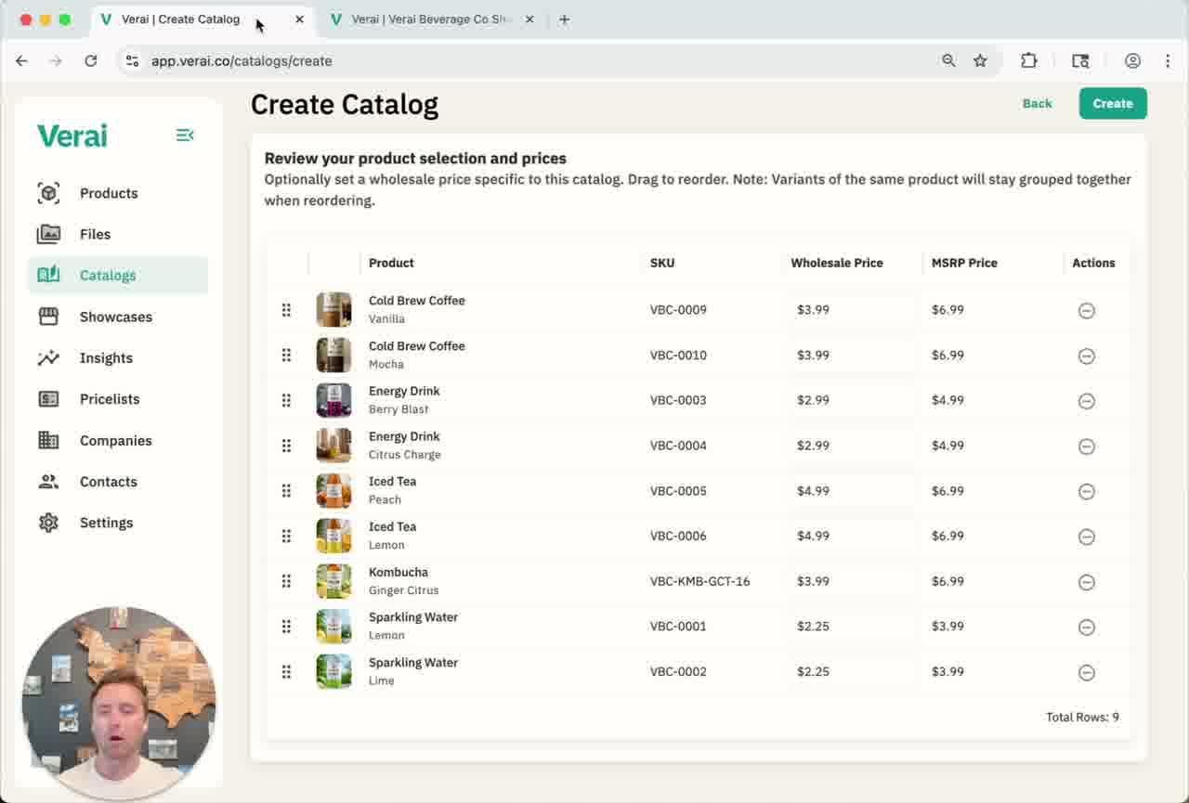Viewport: 1189px width, 803px height.
Task: Edit wholesale price for VBC-0002
Action: [852, 671]
